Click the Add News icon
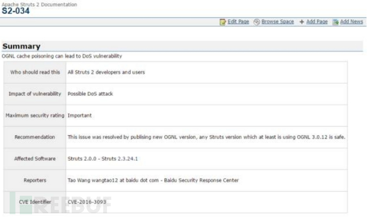 [x=336, y=22]
